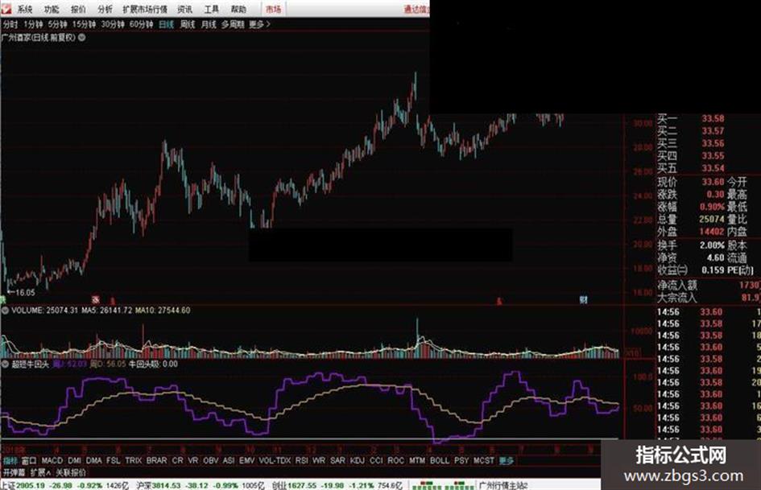Click the 扩展 expander

[41, 472]
